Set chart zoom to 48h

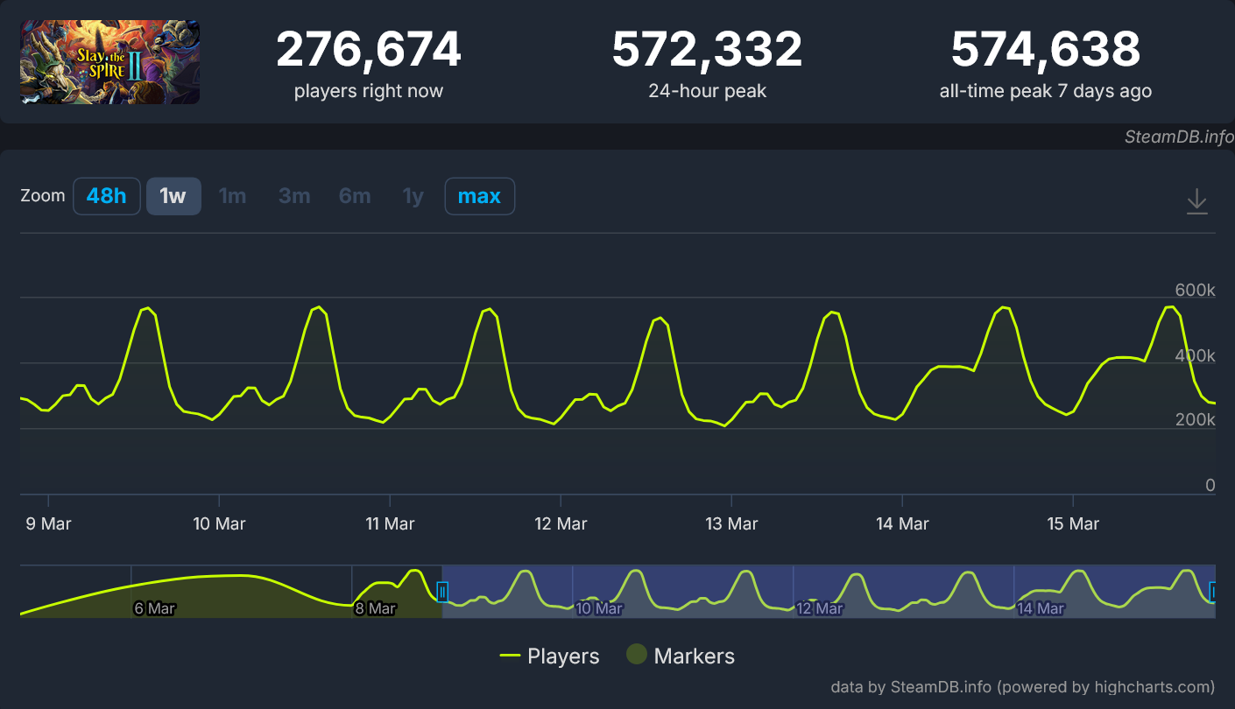[107, 196]
